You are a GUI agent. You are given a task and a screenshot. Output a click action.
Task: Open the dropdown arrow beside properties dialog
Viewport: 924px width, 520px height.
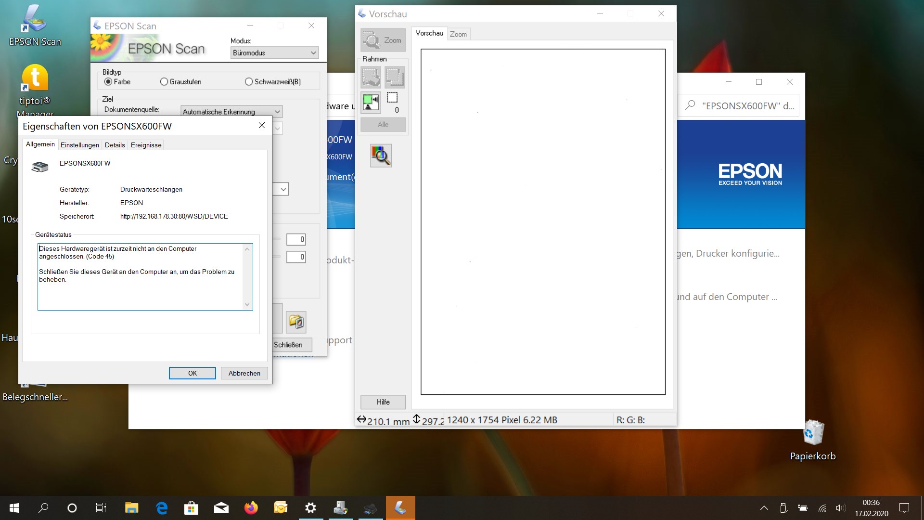coord(283,189)
